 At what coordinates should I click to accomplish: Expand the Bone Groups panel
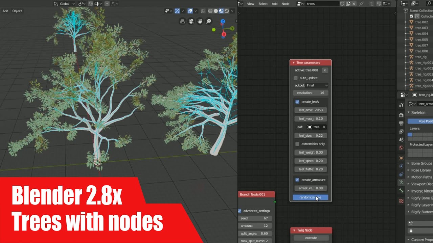click(x=409, y=163)
